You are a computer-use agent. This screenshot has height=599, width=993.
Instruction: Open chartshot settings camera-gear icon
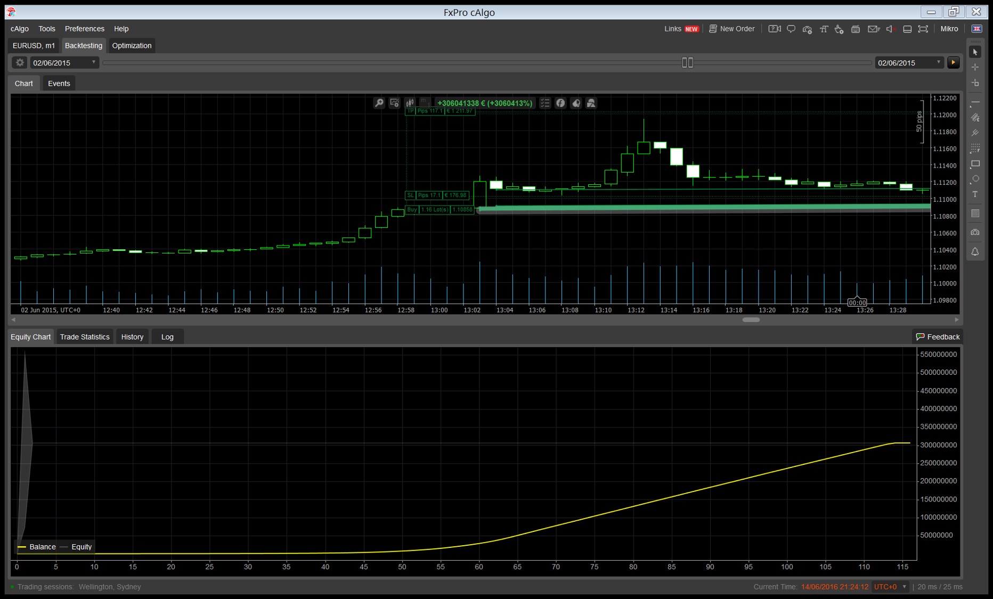[807, 29]
